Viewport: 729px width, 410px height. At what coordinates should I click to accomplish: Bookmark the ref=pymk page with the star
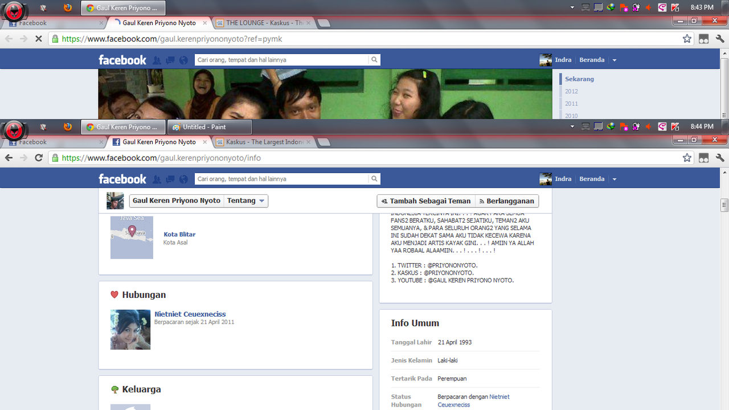point(687,39)
